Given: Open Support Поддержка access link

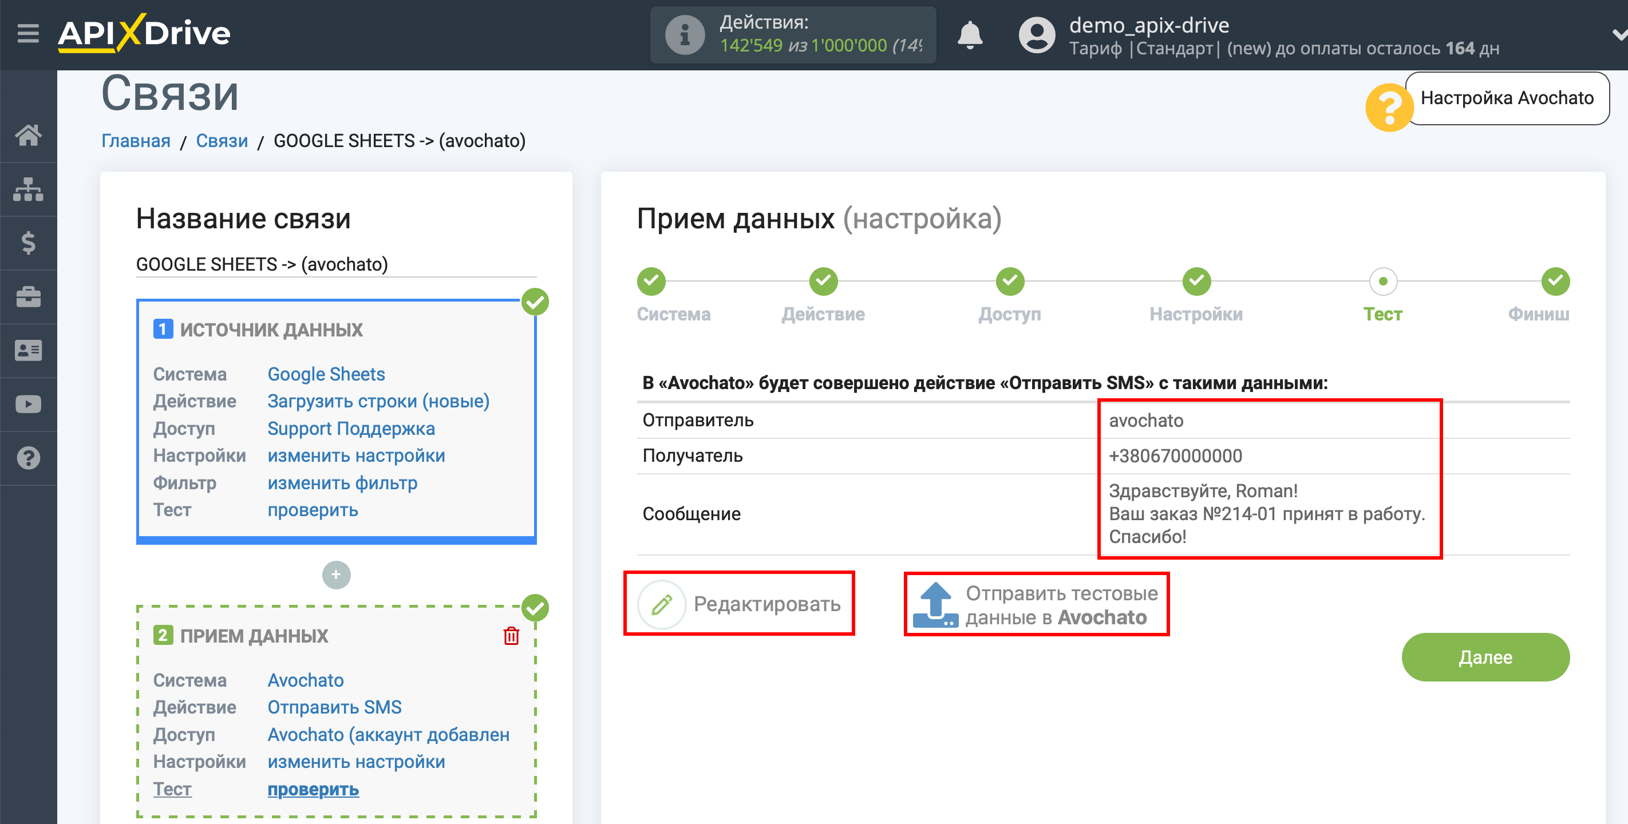Looking at the screenshot, I should 351,429.
